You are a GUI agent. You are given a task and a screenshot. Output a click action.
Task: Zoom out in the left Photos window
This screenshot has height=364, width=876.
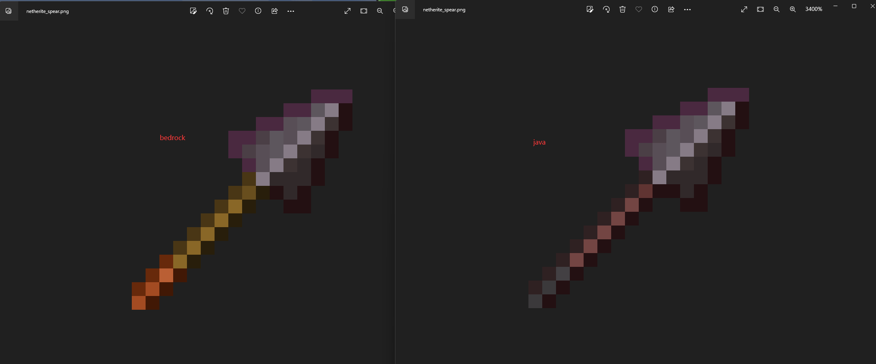point(380,11)
